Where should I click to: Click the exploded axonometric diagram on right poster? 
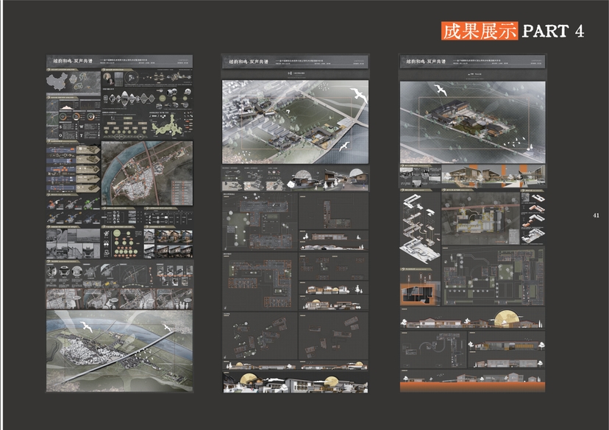pos(420,228)
